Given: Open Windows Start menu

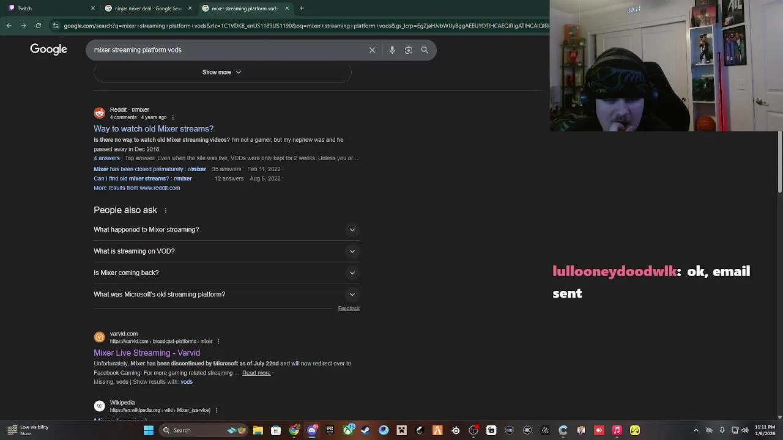Looking at the screenshot, I should point(148,430).
